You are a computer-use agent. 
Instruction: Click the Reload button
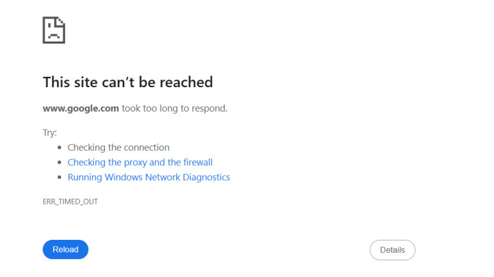pyautogui.click(x=66, y=249)
